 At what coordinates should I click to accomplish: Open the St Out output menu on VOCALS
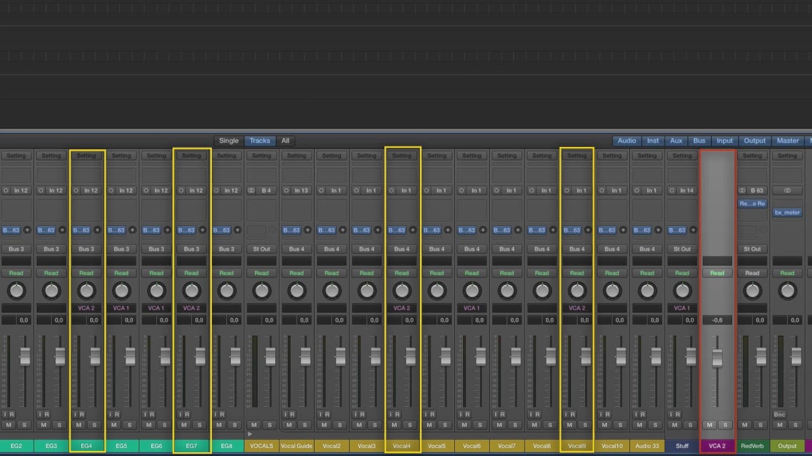pyautogui.click(x=261, y=249)
